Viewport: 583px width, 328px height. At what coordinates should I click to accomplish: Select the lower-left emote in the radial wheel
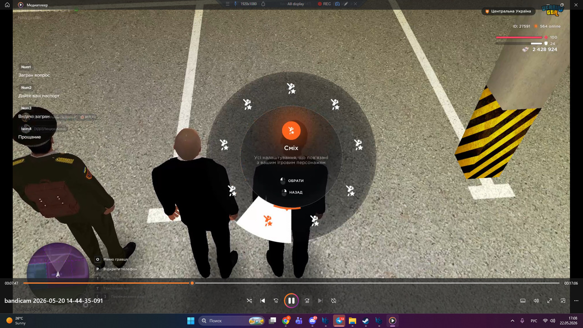(x=232, y=190)
